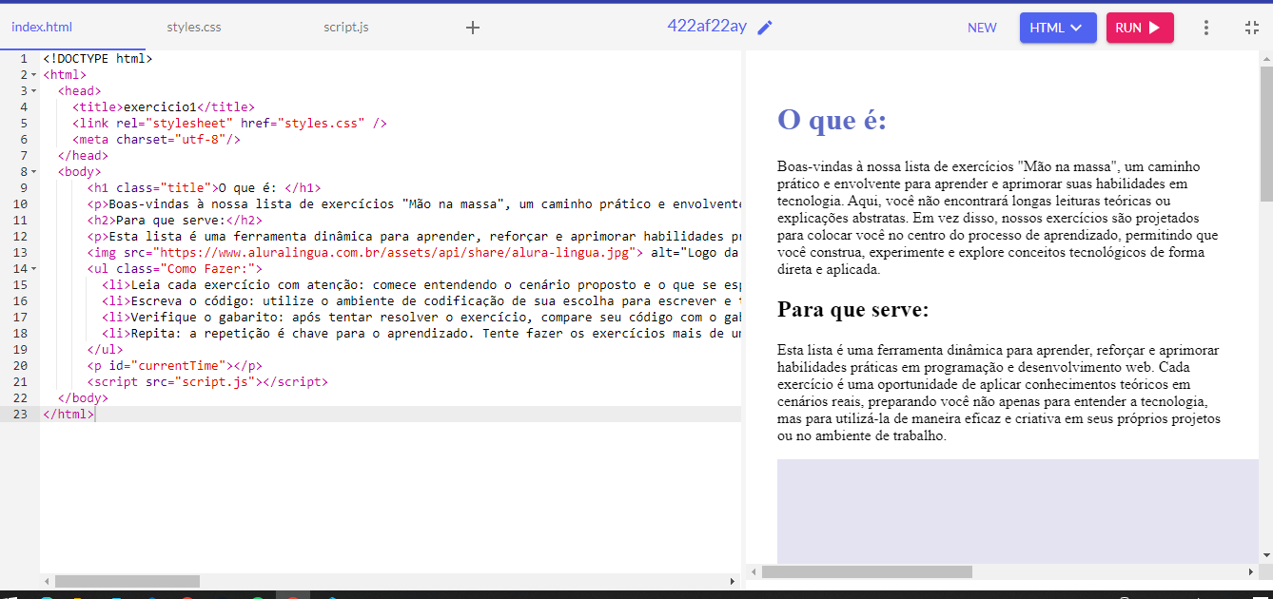Toggle the fullscreen collapse icon at top right
1273x599 pixels.
pyautogui.click(x=1252, y=28)
